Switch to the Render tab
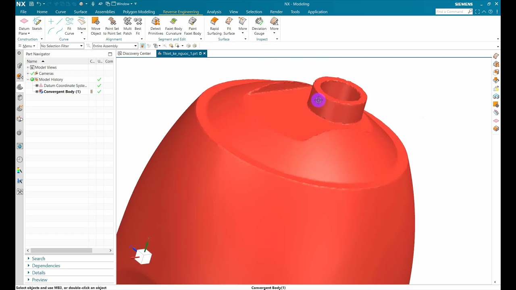Image resolution: width=516 pixels, height=290 pixels. [x=276, y=12]
